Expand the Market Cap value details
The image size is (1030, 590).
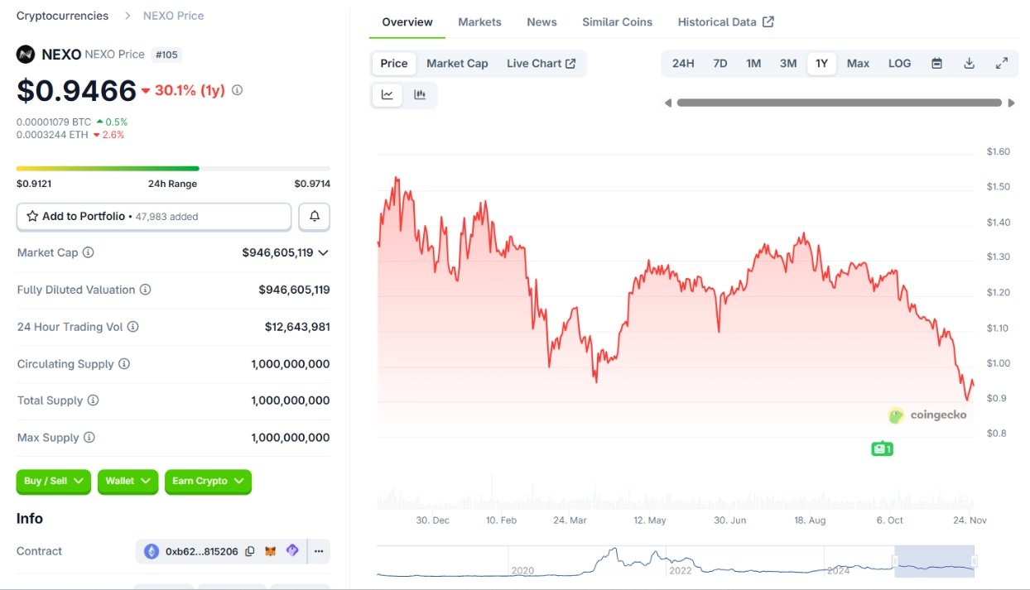[x=324, y=252]
